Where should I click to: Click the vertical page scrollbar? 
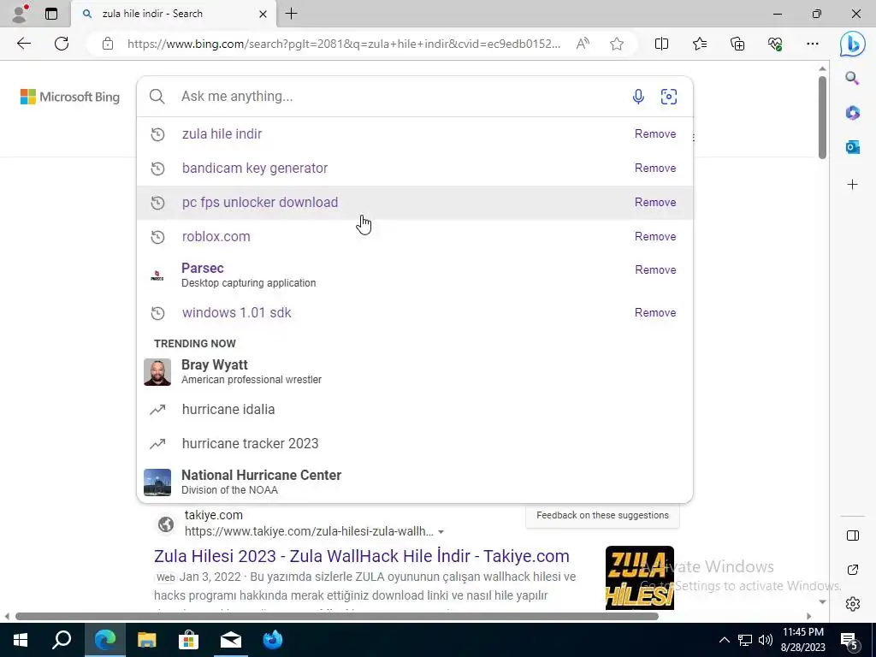[x=822, y=117]
